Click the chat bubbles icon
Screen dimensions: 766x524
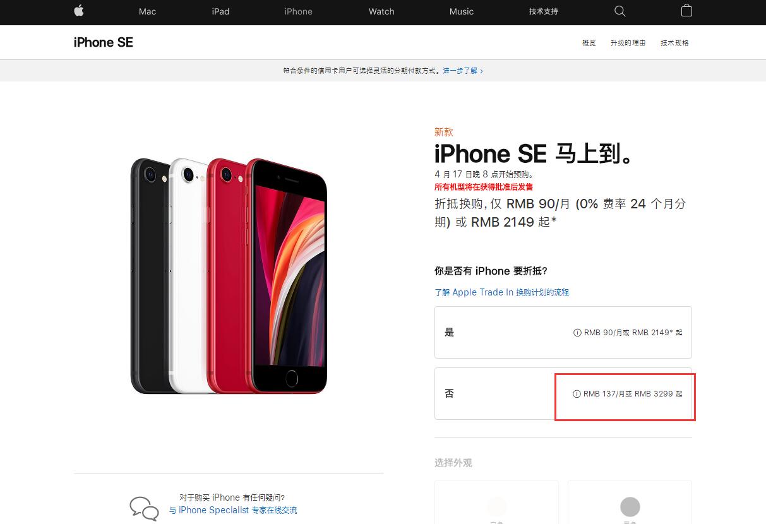(x=144, y=508)
